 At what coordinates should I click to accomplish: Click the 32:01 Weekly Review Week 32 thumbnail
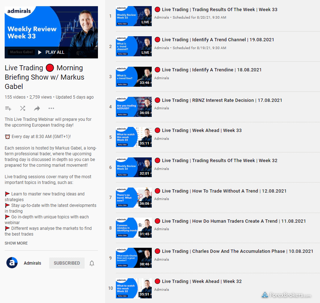pyautogui.click(x=134, y=167)
